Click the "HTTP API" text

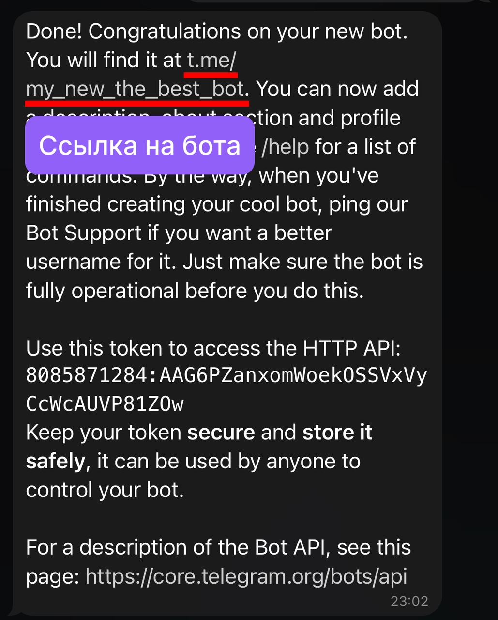click(x=352, y=348)
